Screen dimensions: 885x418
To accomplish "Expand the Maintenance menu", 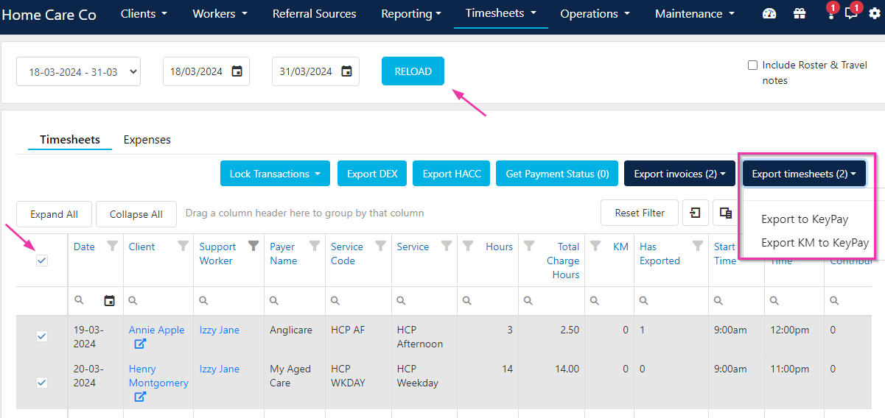I will 695,13.
